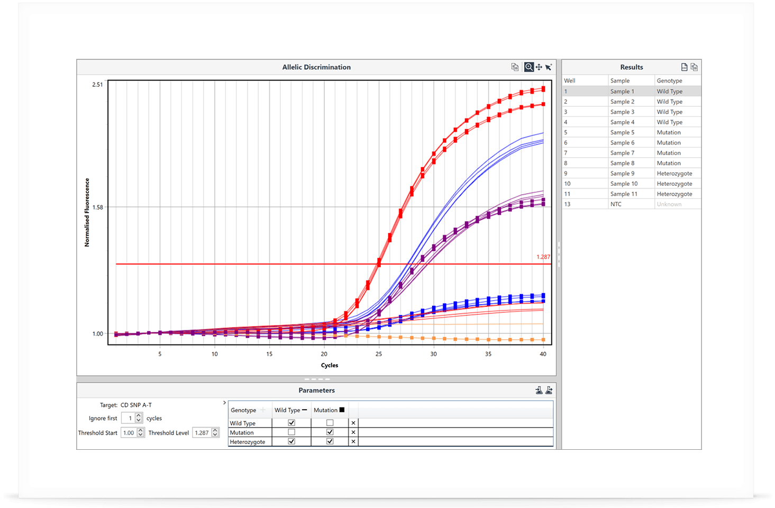Screen dimensions: 775x508
Task: Adjust the Threshold Start spinner arrows
Action: click(x=141, y=433)
